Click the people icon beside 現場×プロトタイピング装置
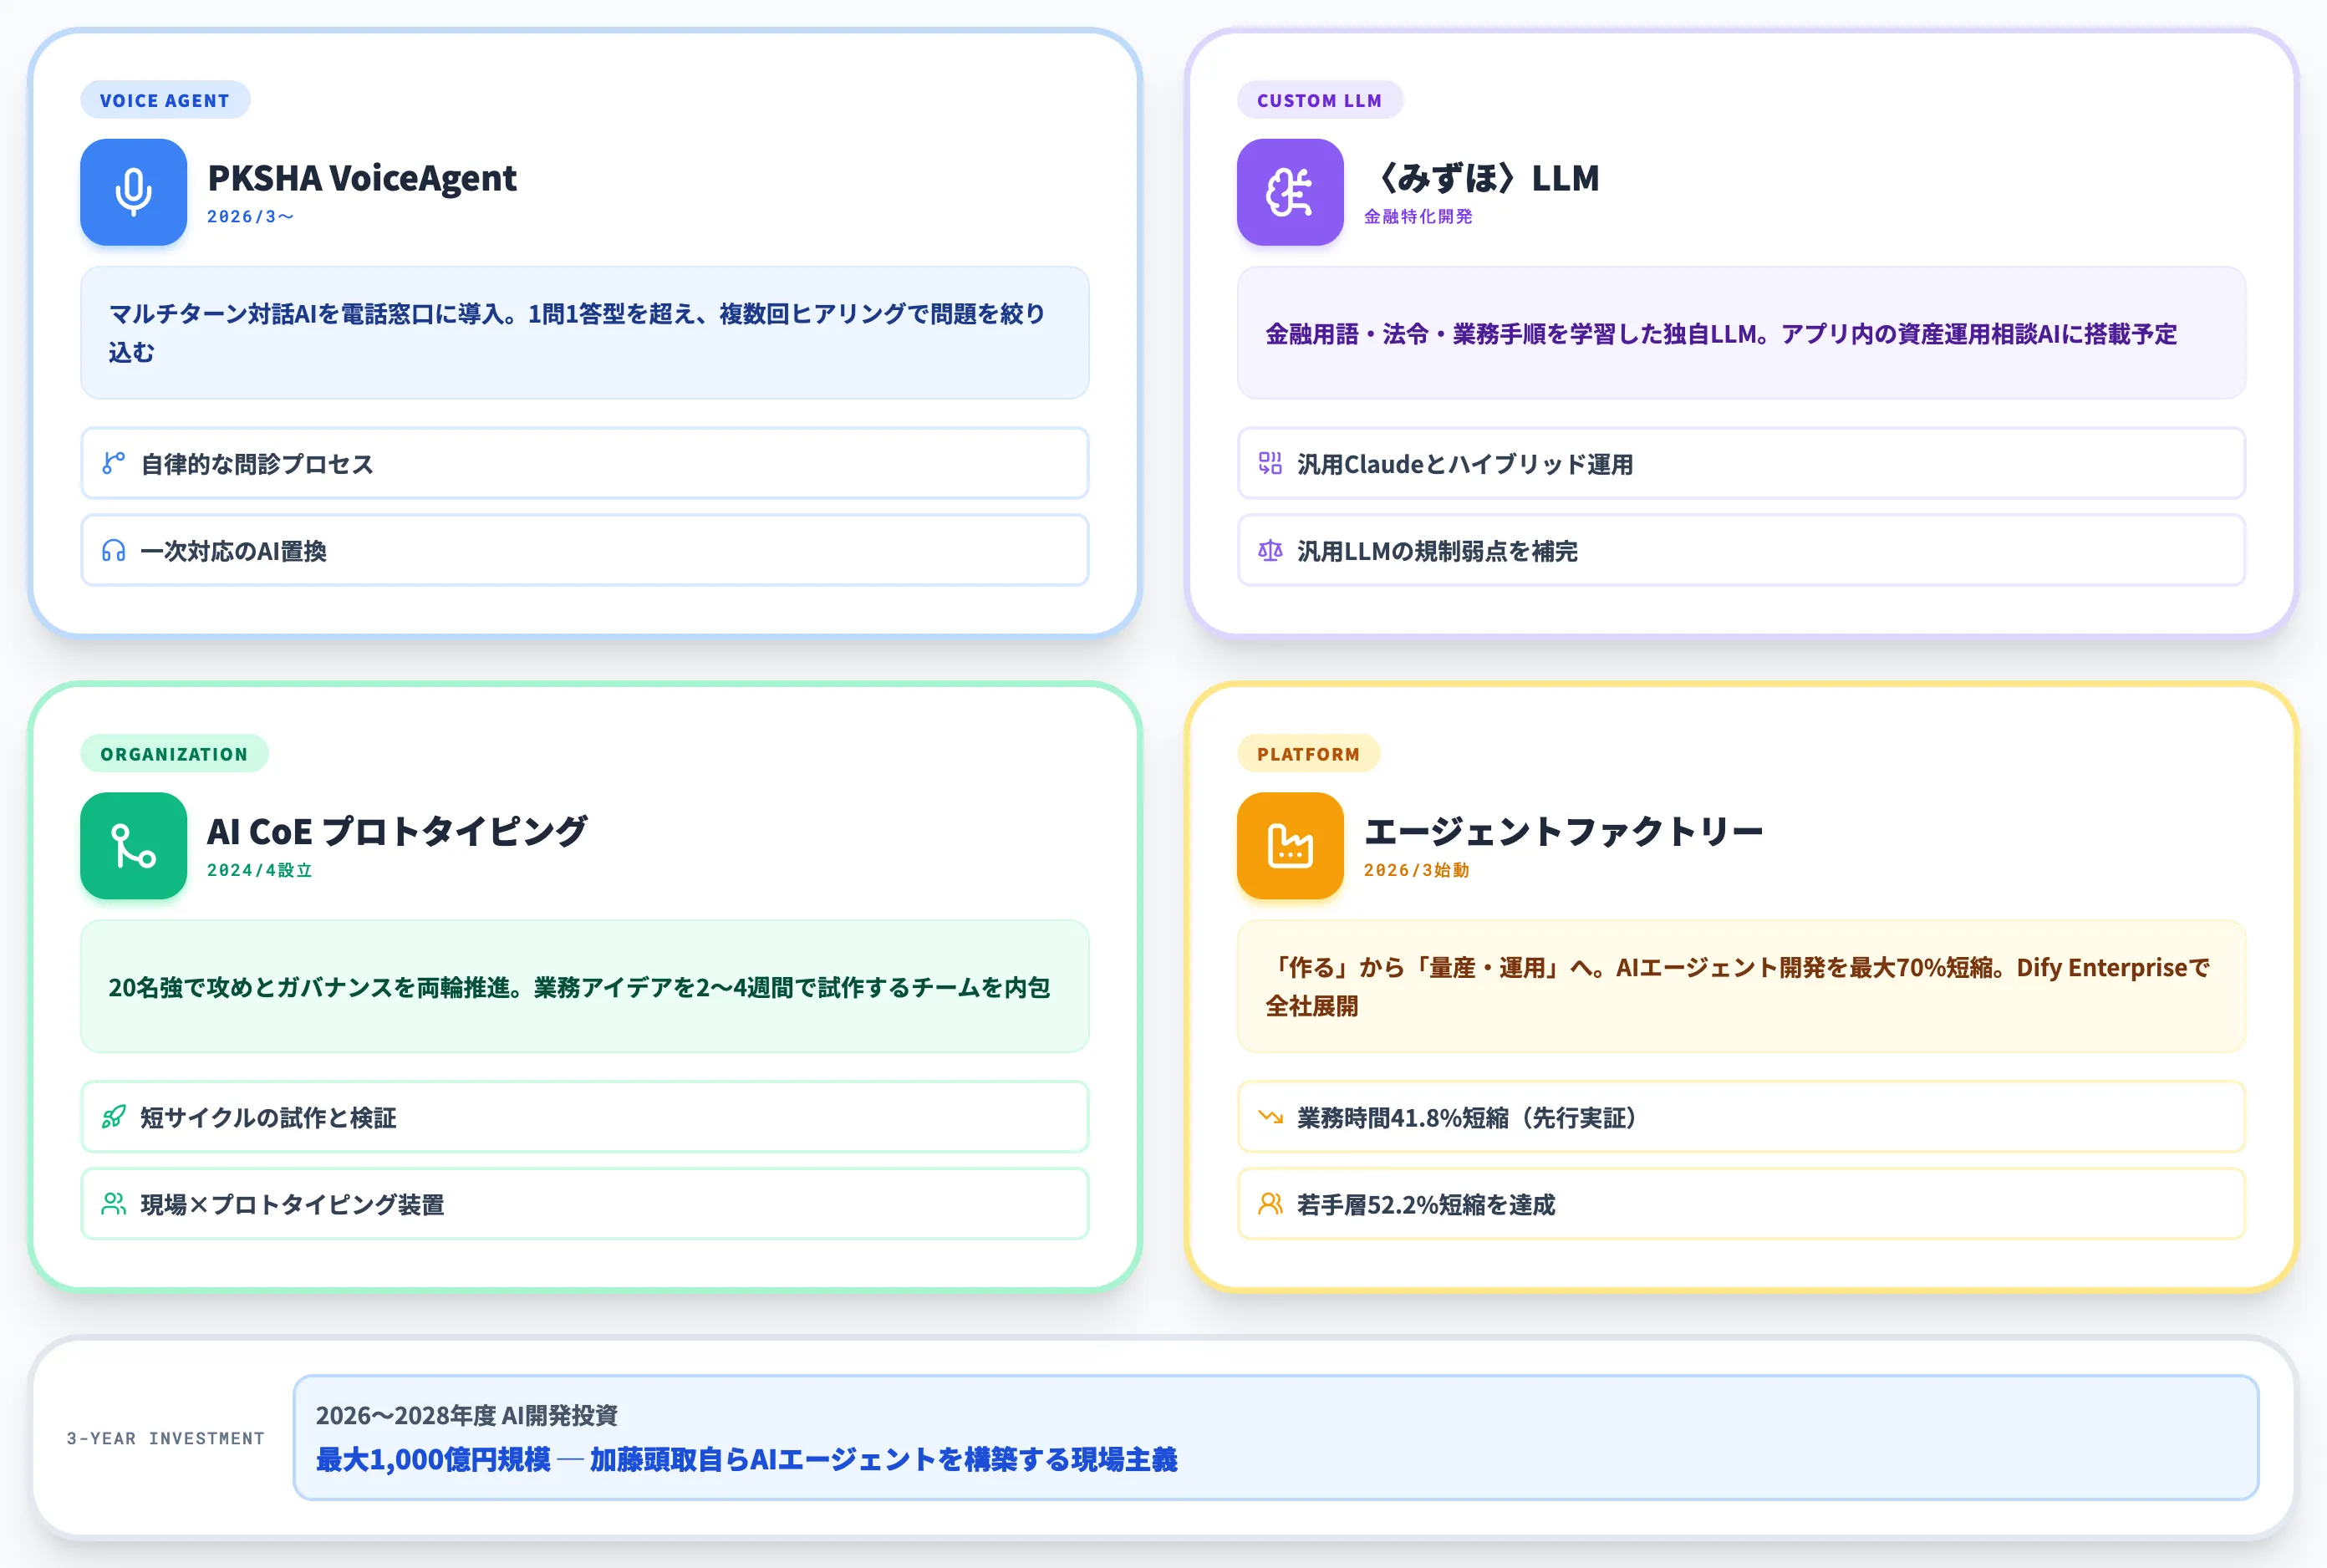Screen dimensions: 2327x1568 [x=114, y=1204]
